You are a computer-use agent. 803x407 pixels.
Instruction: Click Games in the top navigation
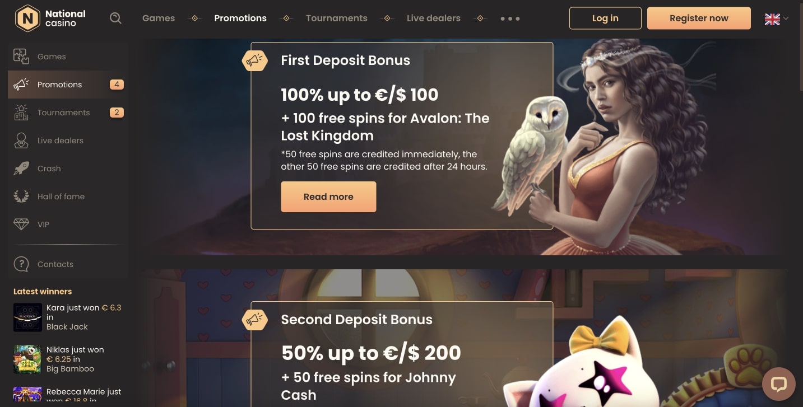pyautogui.click(x=159, y=18)
